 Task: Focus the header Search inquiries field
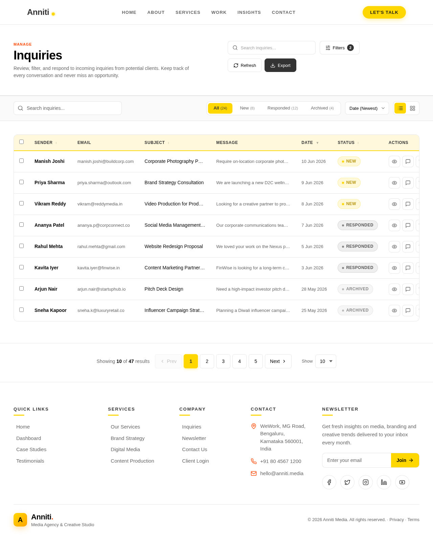pyautogui.click(x=272, y=48)
